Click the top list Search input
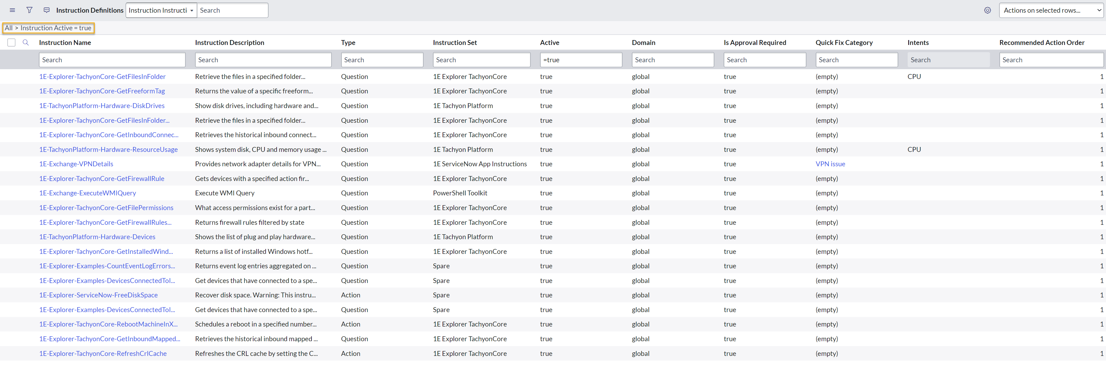The width and height of the screenshot is (1106, 368). (232, 10)
